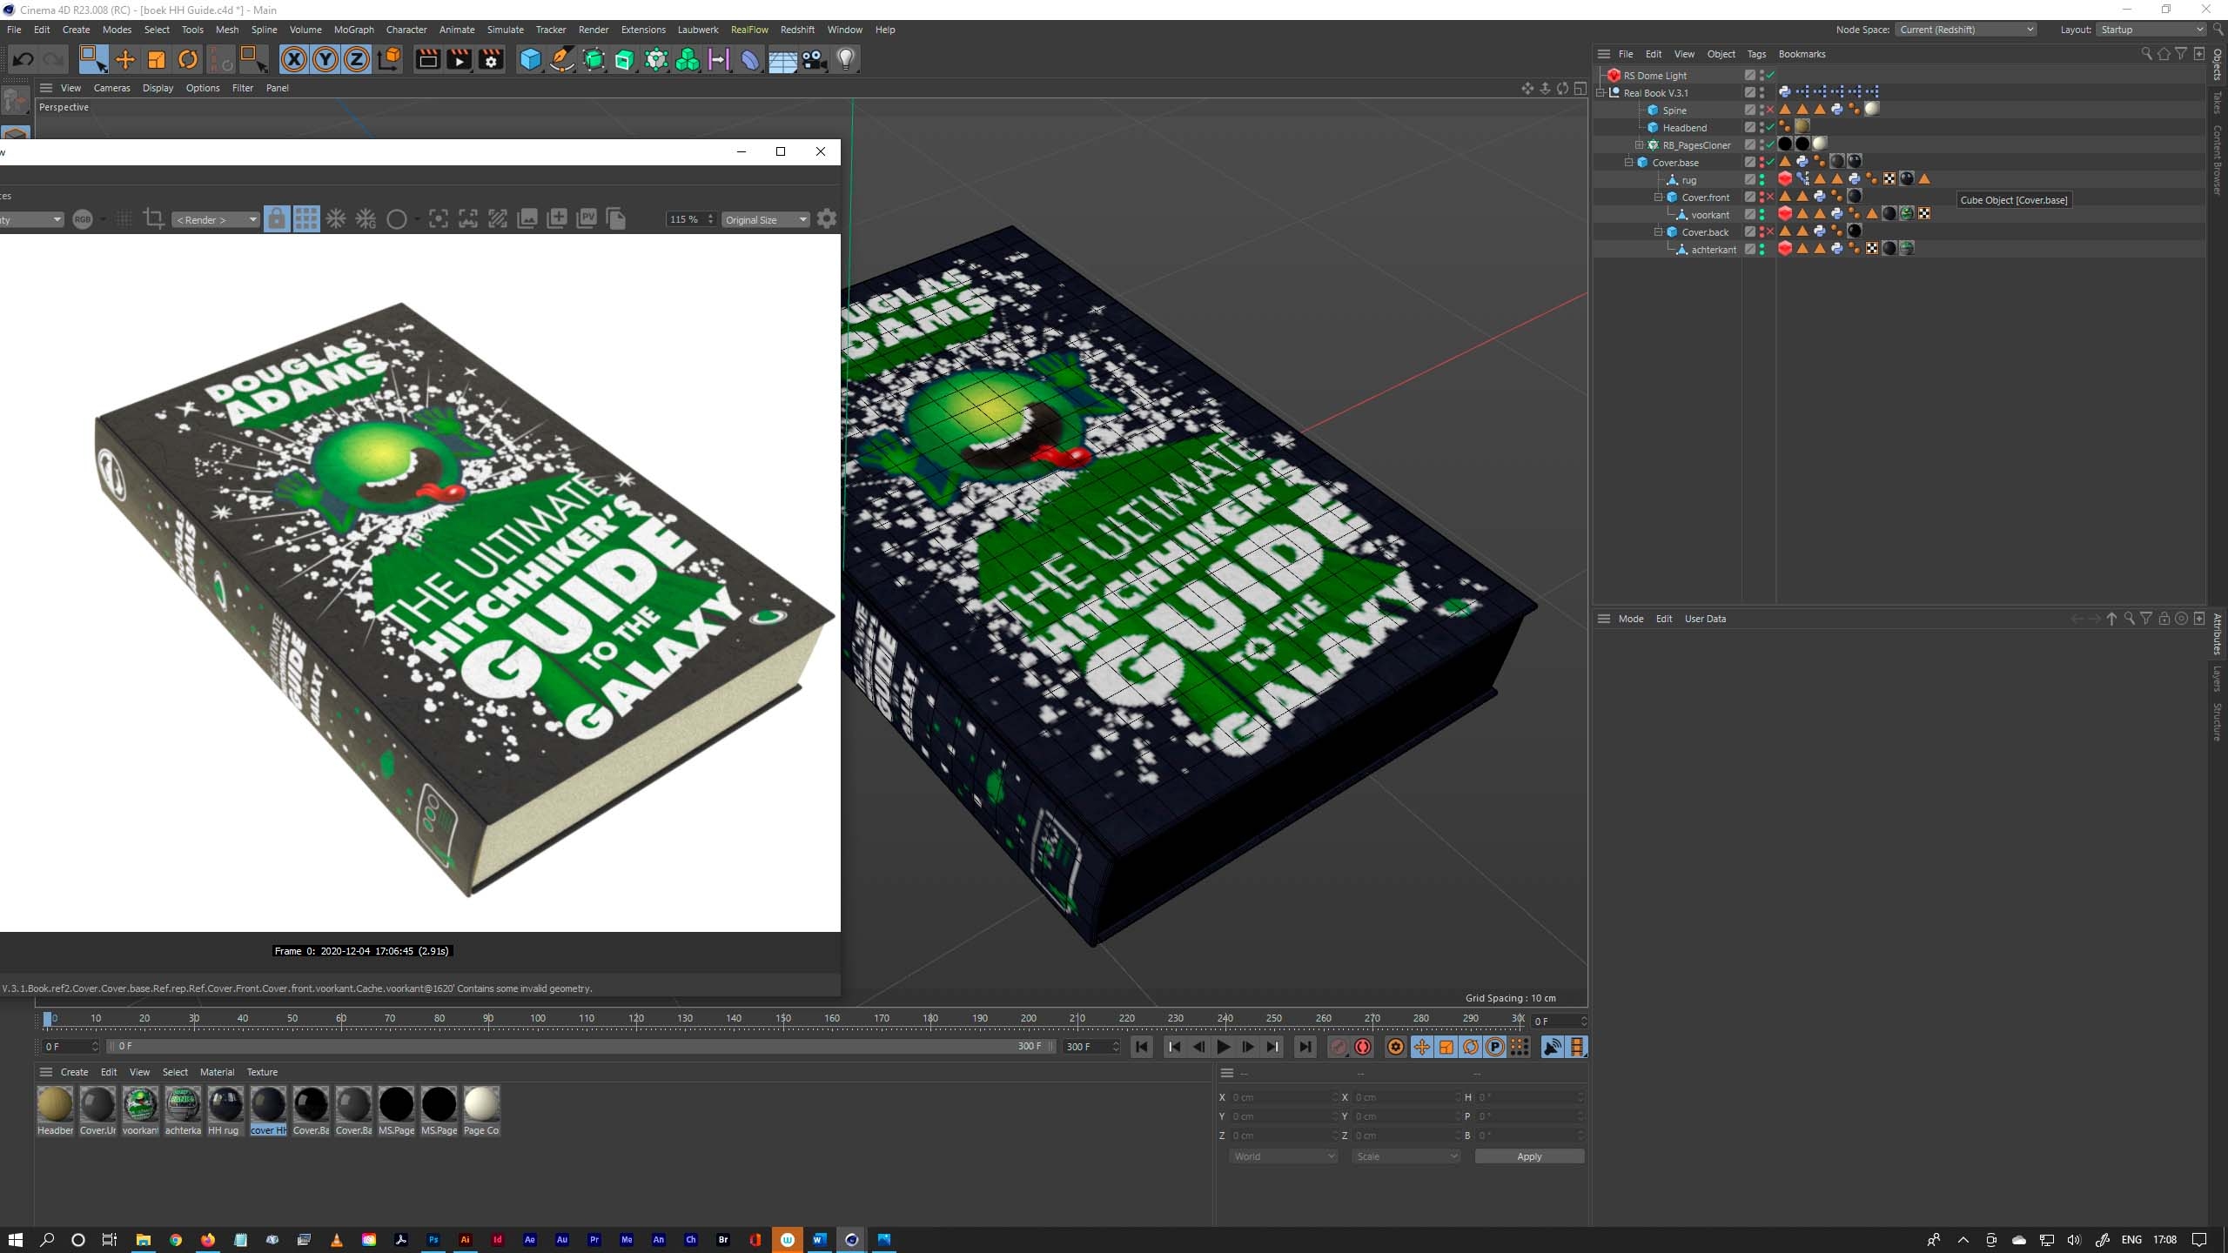Image resolution: width=2228 pixels, height=1253 pixels.
Task: Click the Apply button in coordinates panel
Action: 1529,1156
